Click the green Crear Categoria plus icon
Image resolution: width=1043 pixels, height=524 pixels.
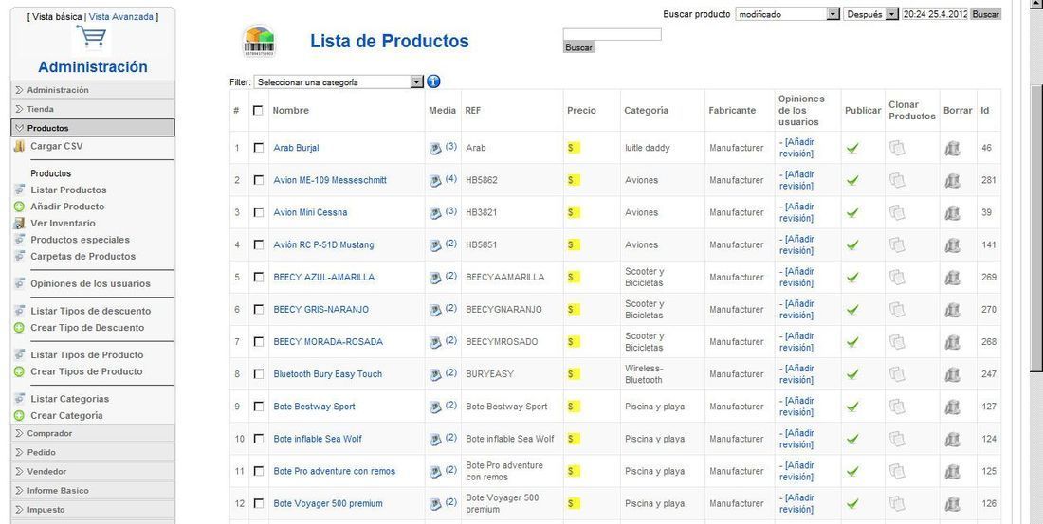click(19, 416)
